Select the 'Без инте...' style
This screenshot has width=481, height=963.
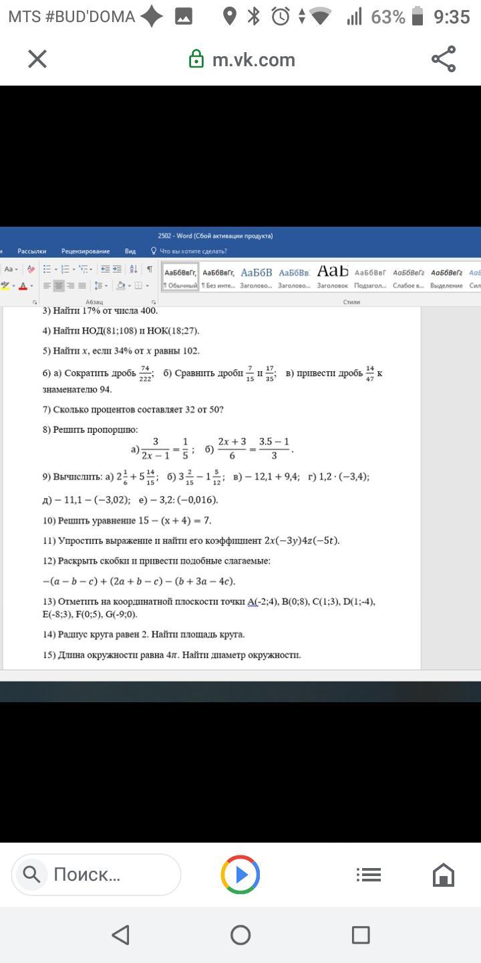click(x=218, y=278)
